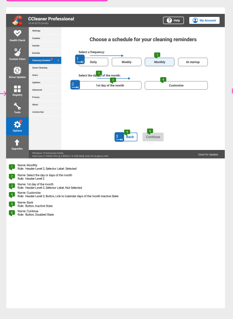The width and height of the screenshot is (233, 319).
Task: Click the CCleaner logo icon
Action: point(17,20)
